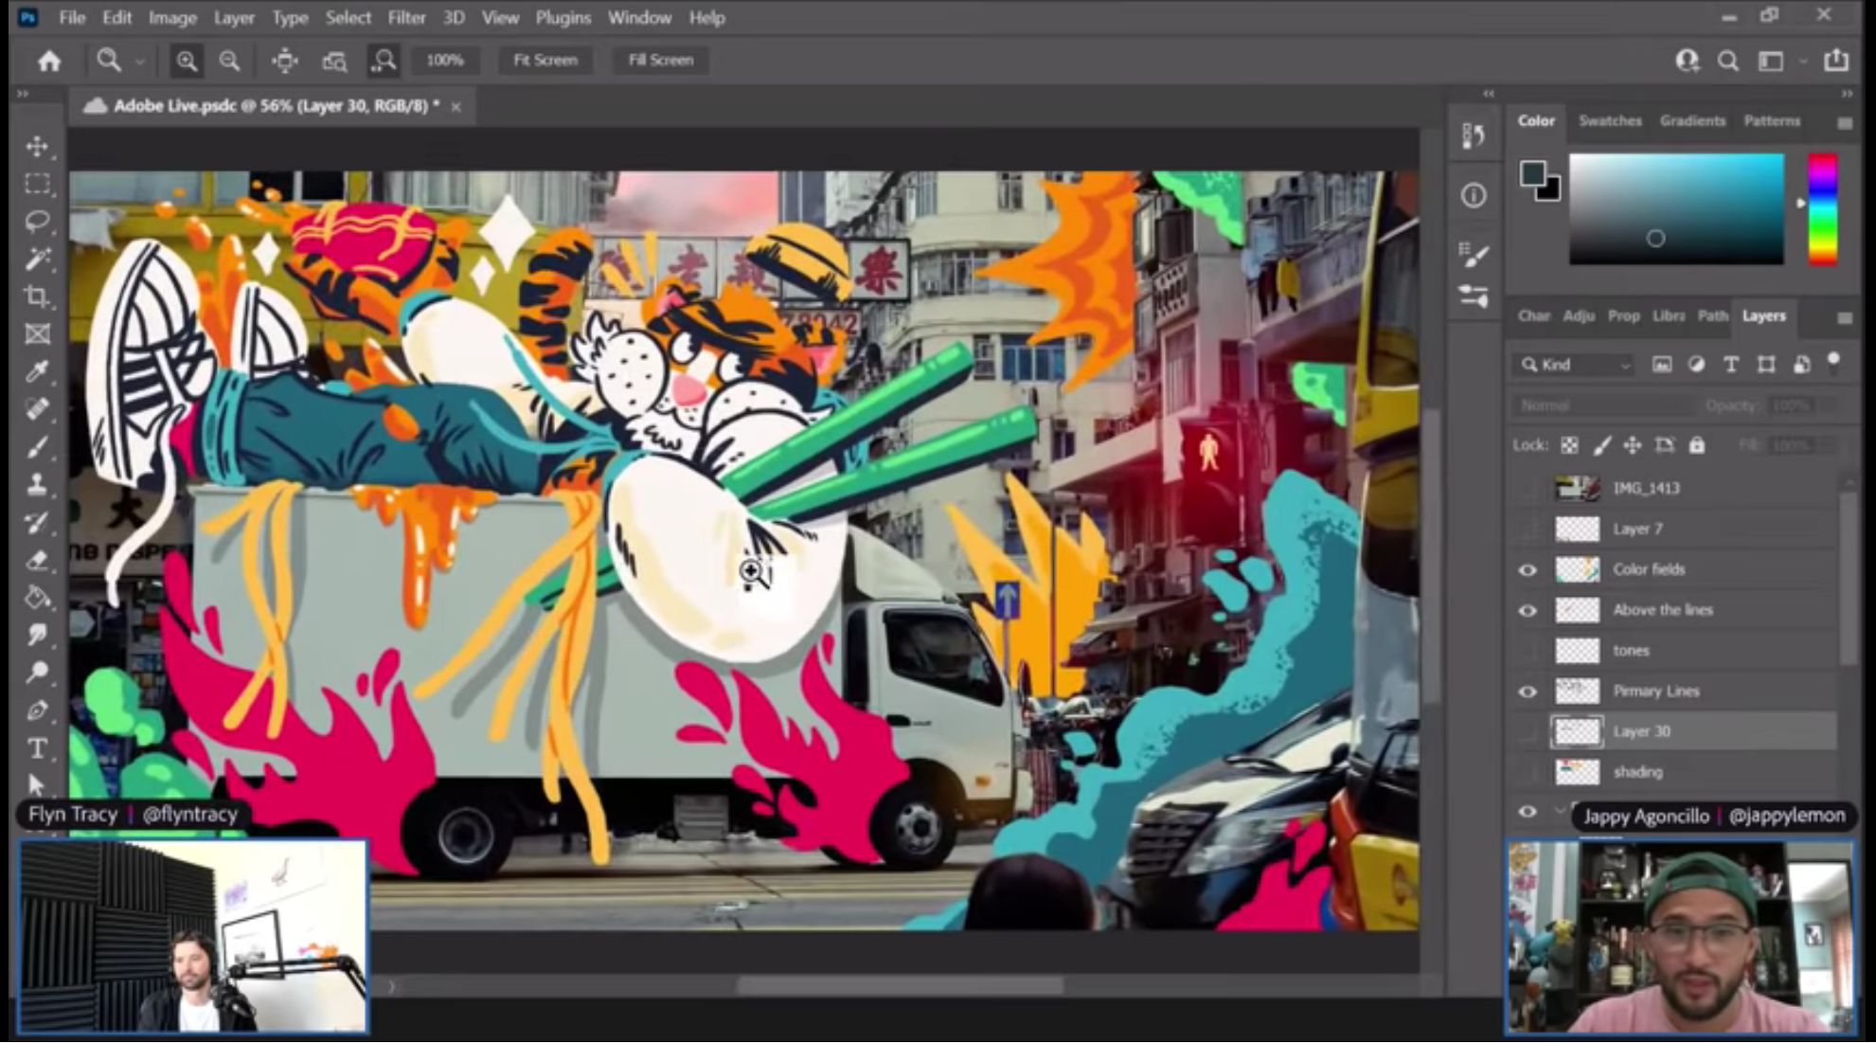Click the foreground color swatch
The image size is (1876, 1043).
click(1533, 175)
